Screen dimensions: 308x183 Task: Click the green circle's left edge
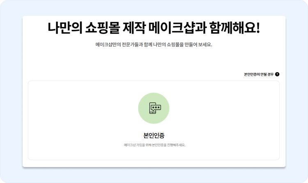click(x=140, y=108)
